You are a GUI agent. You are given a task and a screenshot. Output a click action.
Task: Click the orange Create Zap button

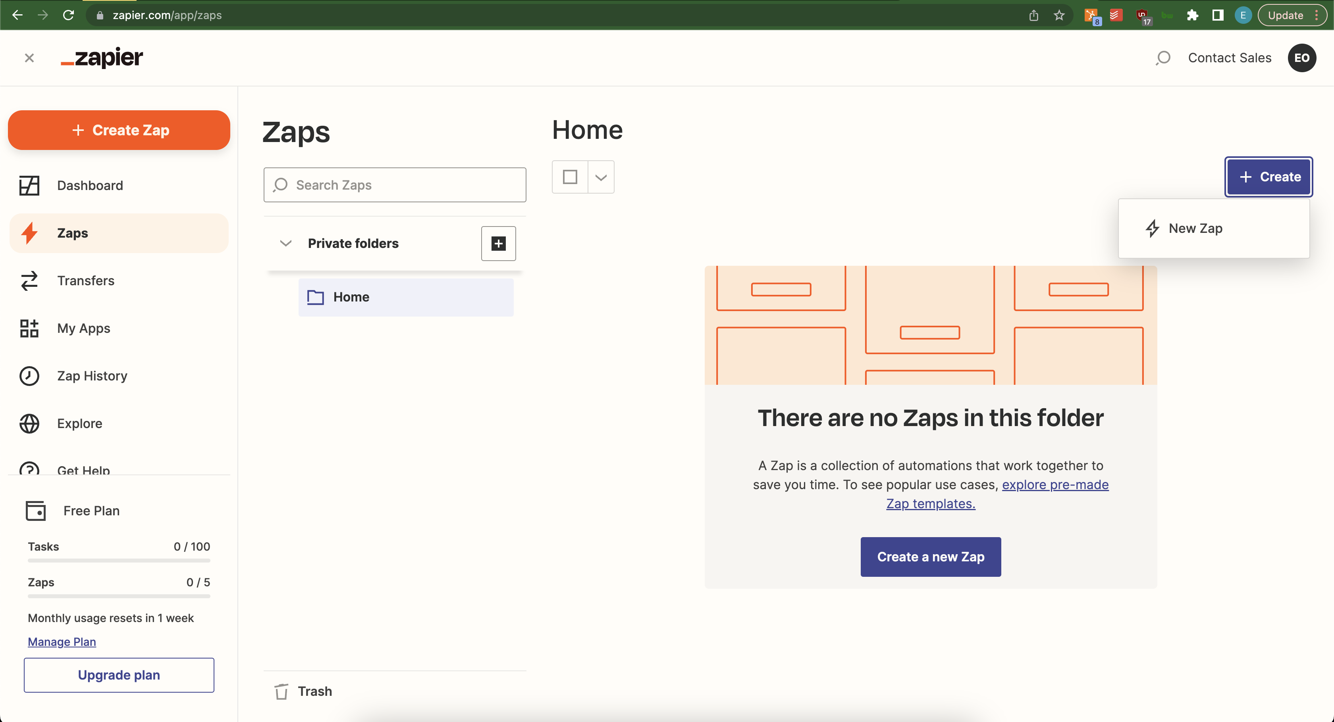point(119,130)
